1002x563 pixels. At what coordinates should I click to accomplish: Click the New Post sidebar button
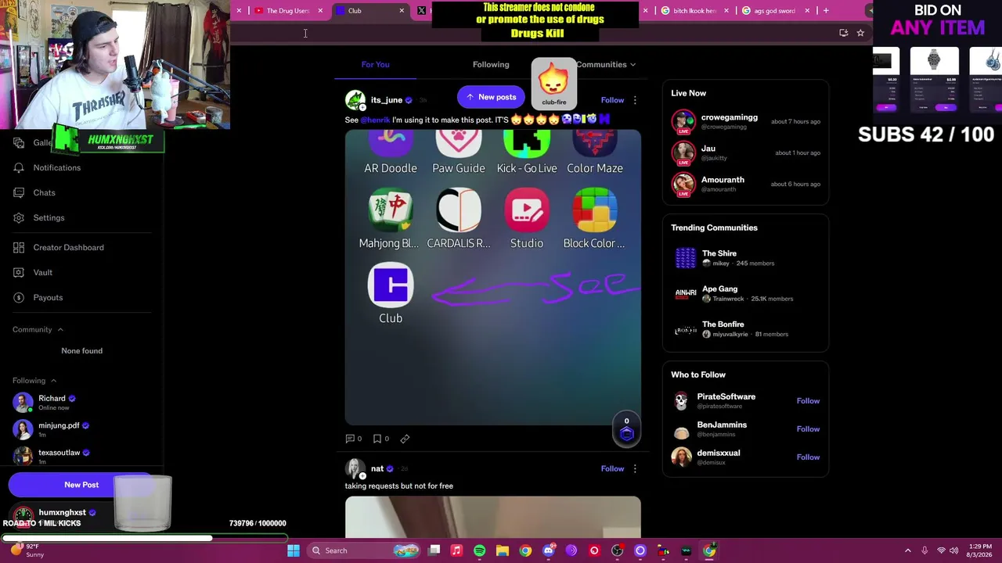click(81, 485)
